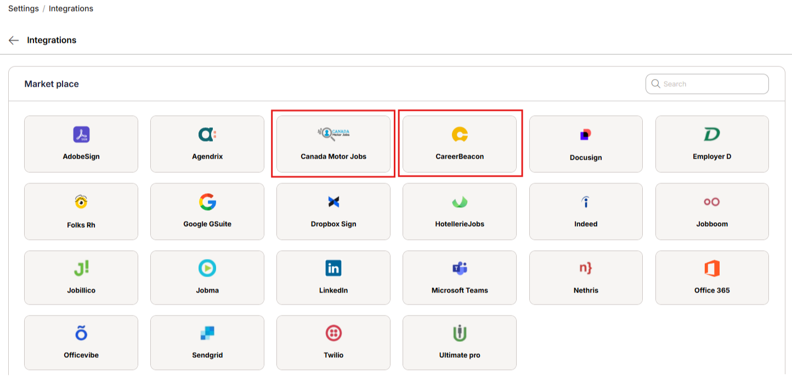Click the red Twilio logo
Screen dimensions: 792x377
(333, 333)
